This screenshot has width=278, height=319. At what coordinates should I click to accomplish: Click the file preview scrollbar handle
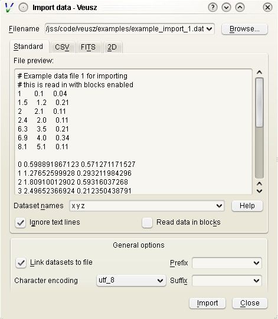[x=260, y=103]
